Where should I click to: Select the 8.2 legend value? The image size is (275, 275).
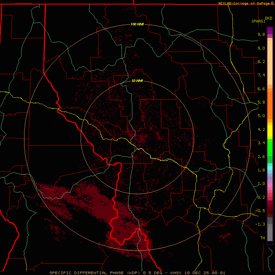click(x=261, y=62)
